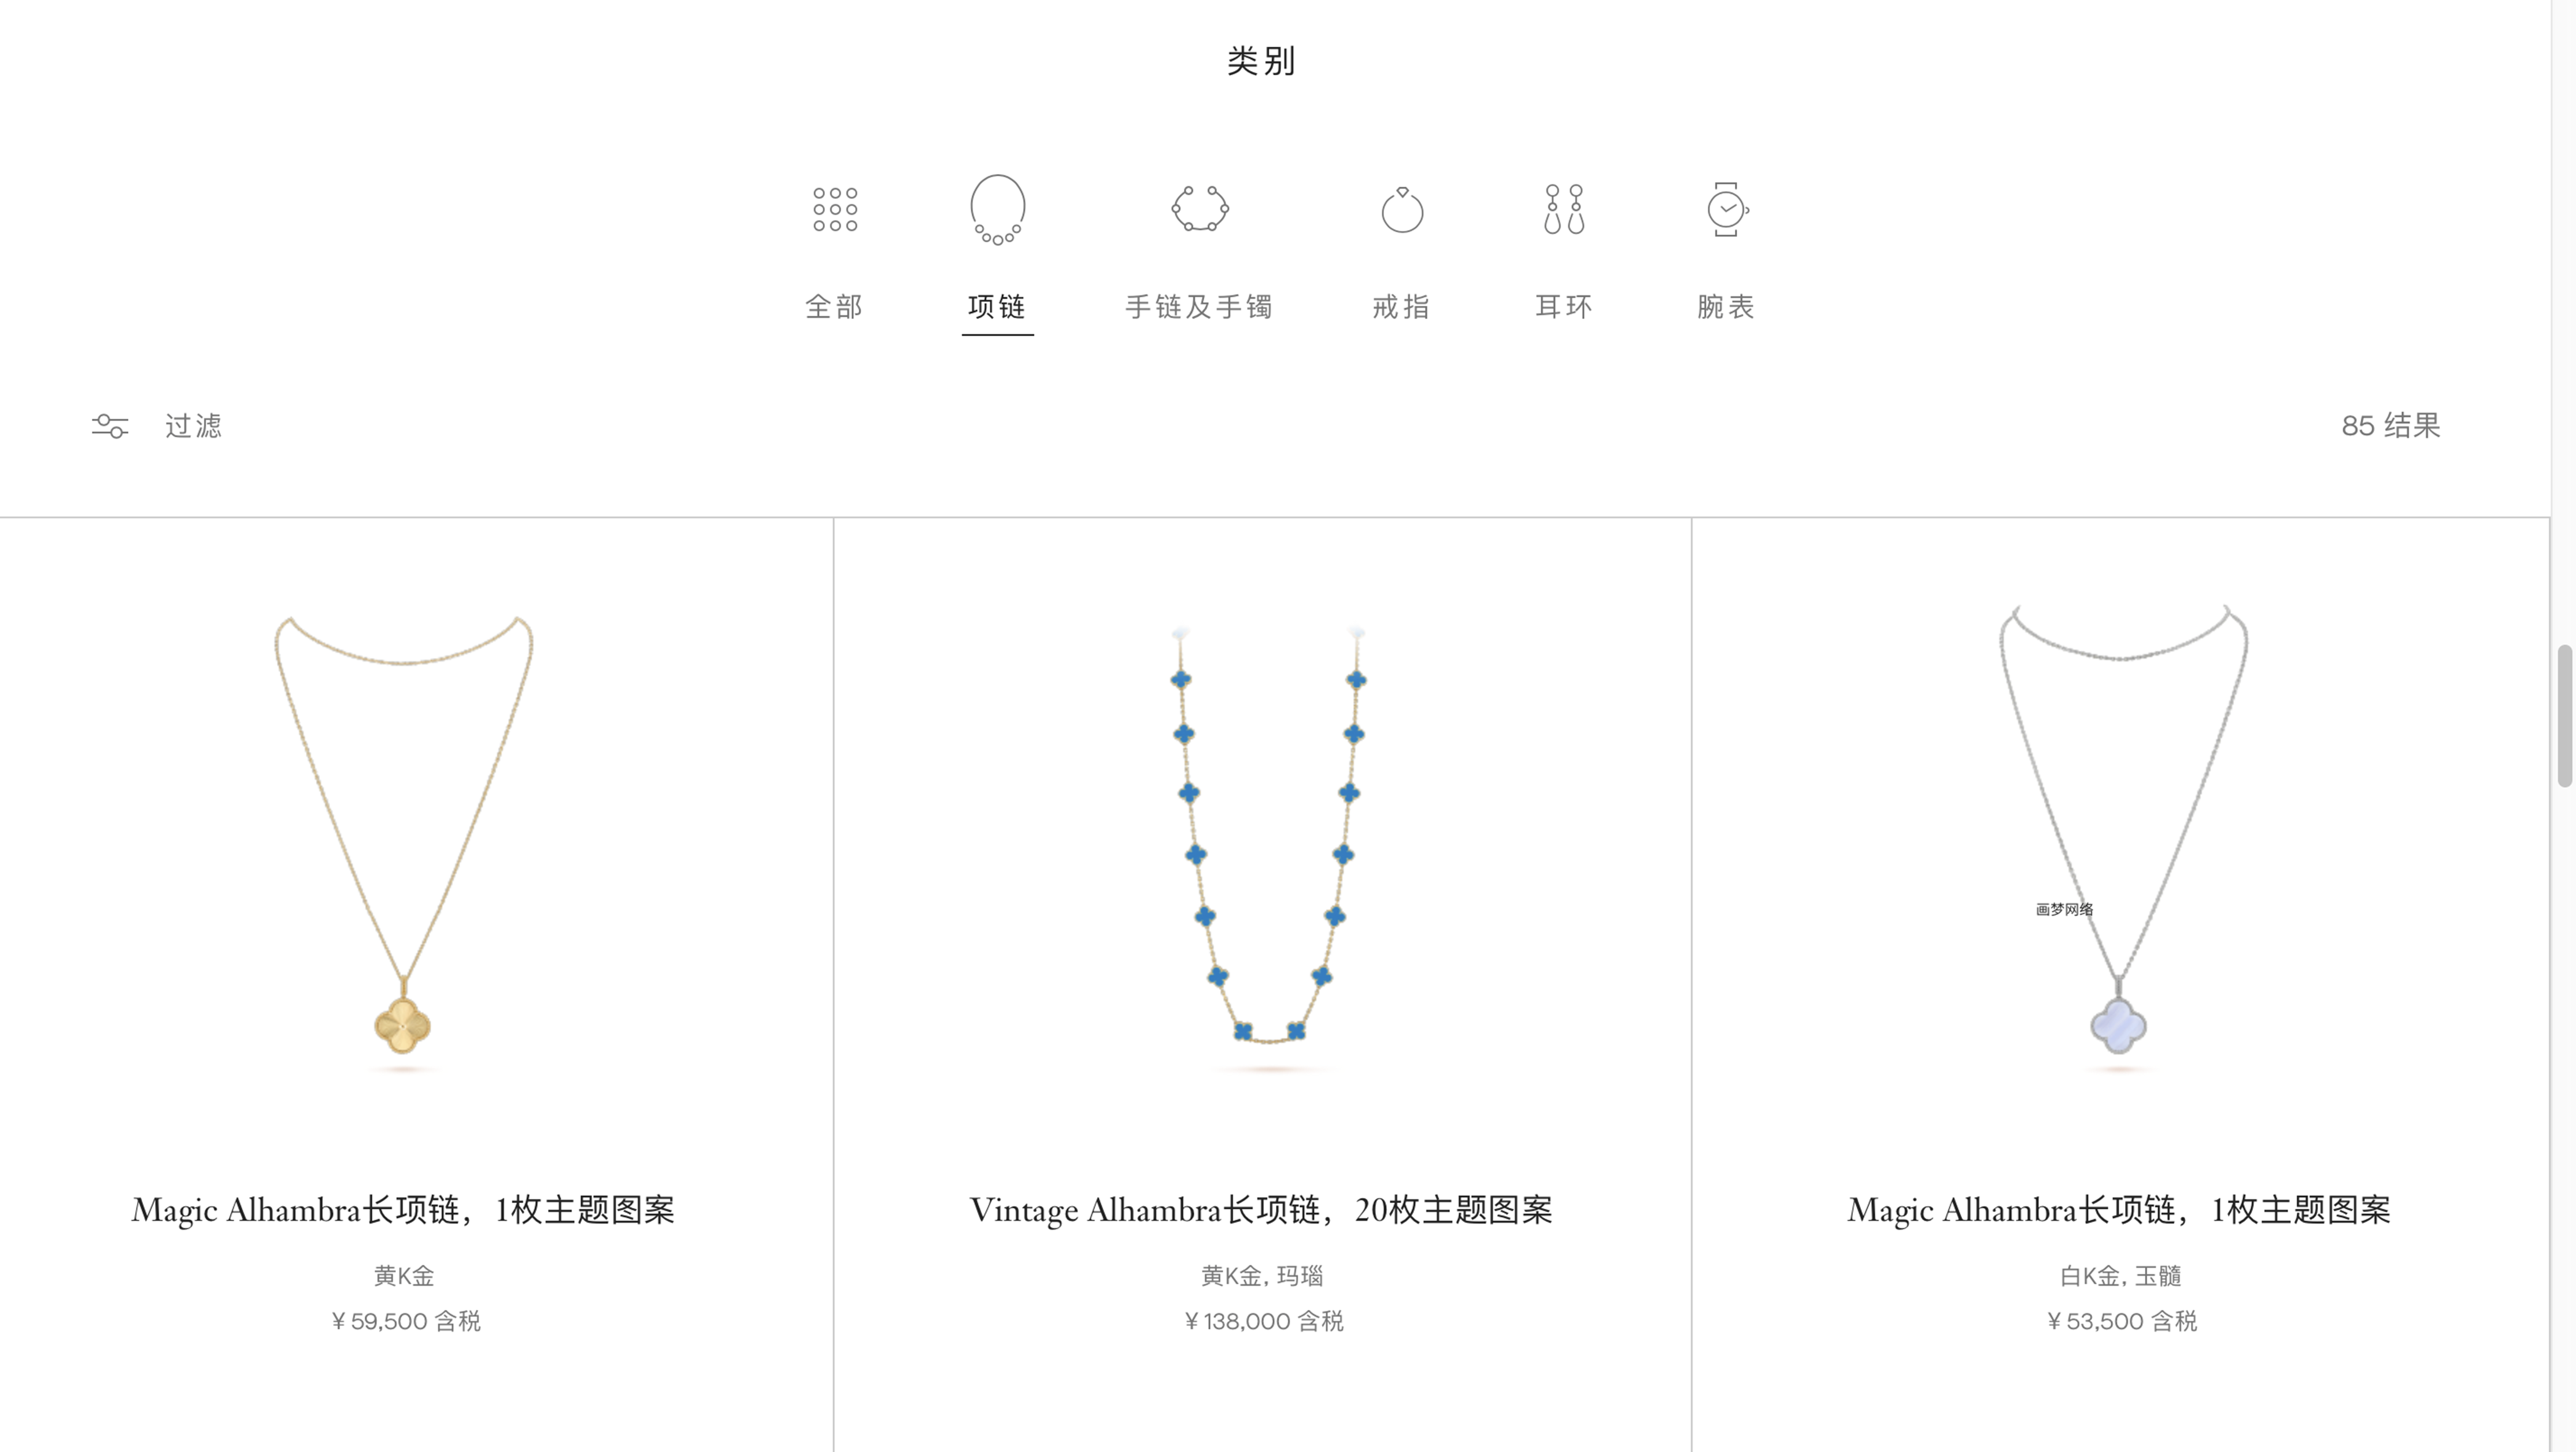Viewport: 2576px width, 1452px height.
Task: Select the ring category icon
Action: coord(1402,209)
